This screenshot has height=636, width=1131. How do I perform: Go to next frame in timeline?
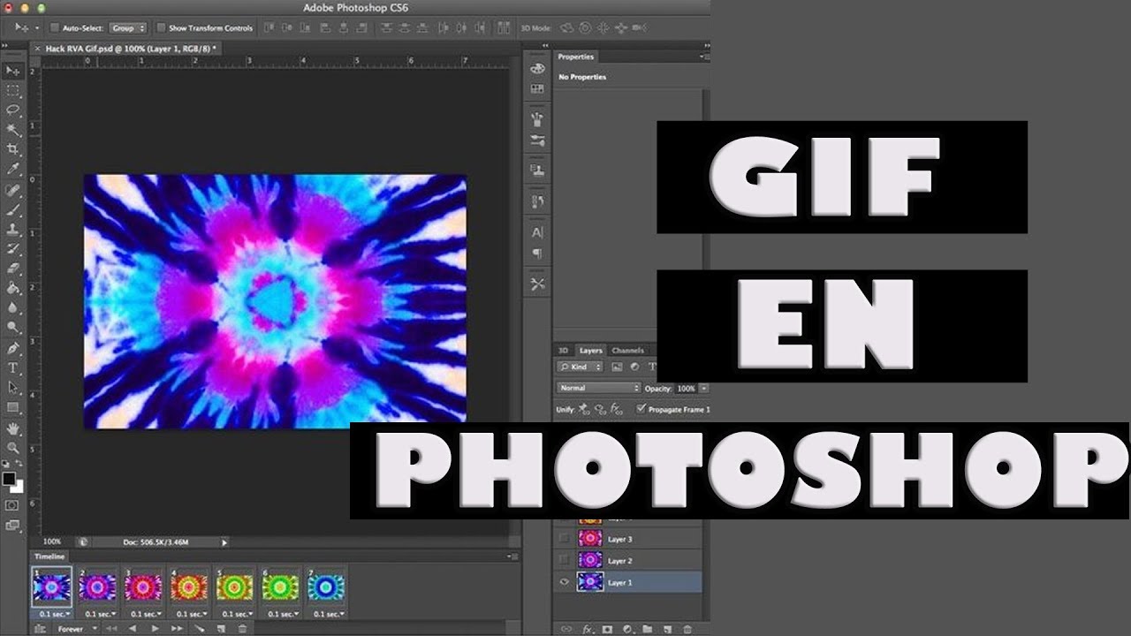(178, 629)
